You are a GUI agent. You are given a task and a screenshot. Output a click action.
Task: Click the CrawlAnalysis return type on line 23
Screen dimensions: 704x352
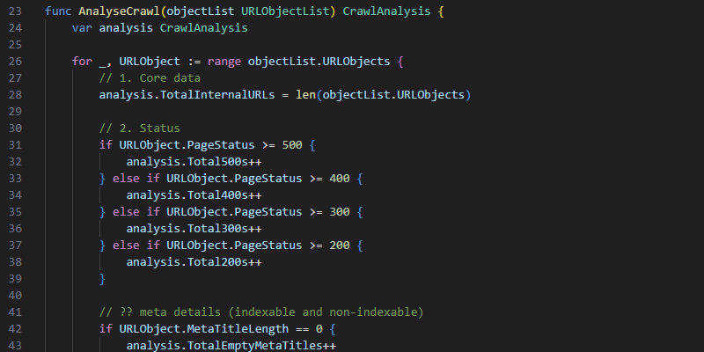pos(386,11)
